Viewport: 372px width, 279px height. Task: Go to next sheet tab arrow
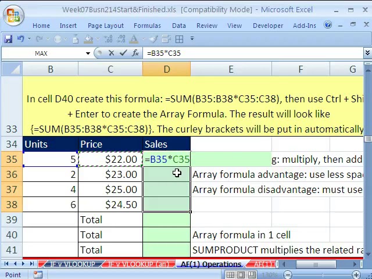(23, 263)
